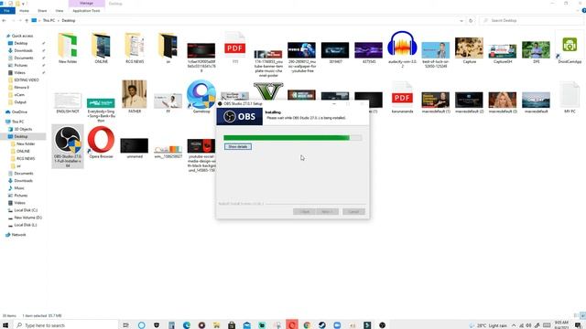Click Cancel in OBS setup dialog

pos(353,211)
